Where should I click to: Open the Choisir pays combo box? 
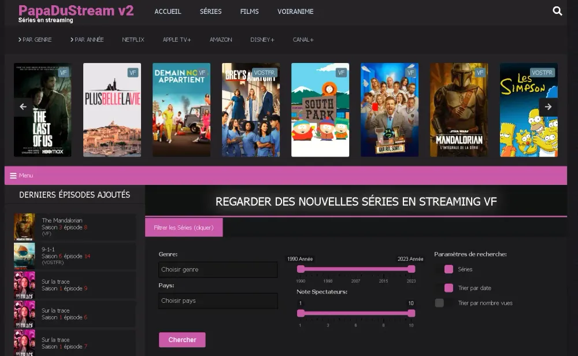218,301
